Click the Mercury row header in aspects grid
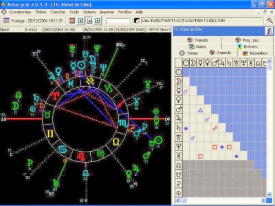Viewport: 275px width, 206px height. click(x=179, y=91)
